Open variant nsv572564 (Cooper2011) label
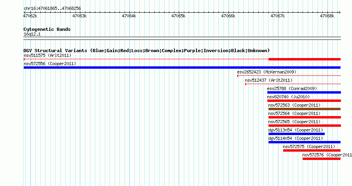This screenshot has width=352, height=186. [x=294, y=114]
